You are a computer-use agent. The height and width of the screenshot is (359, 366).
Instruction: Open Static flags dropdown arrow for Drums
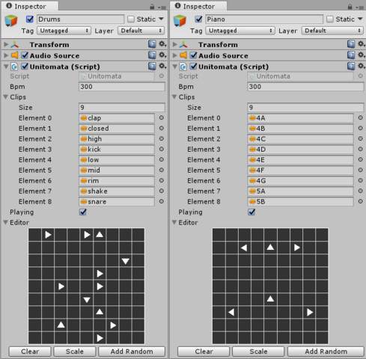161,19
